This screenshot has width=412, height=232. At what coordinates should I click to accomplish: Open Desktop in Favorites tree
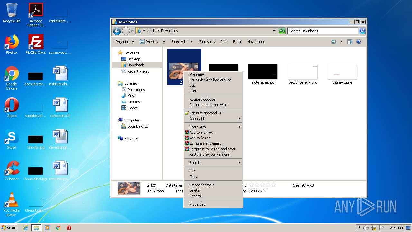coord(134,59)
